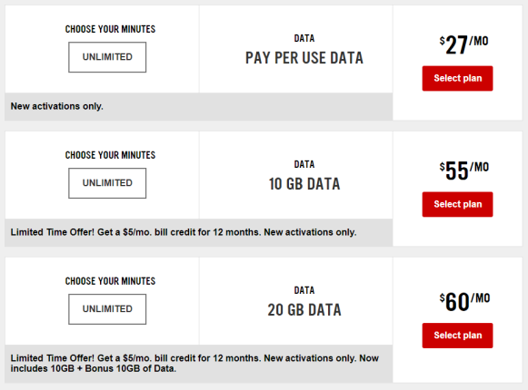Click CHOOSE YOUR MINUTES label in $55 plan
The image size is (528, 390).
110,155
